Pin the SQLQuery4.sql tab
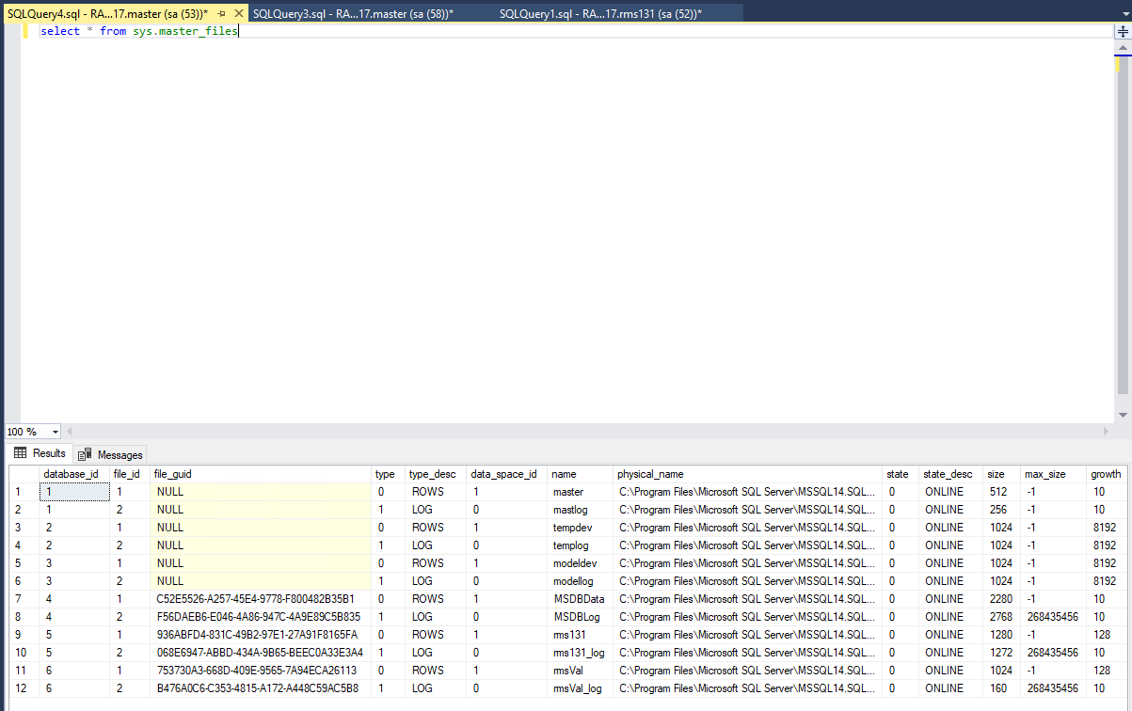The image size is (1132, 711). (x=222, y=13)
